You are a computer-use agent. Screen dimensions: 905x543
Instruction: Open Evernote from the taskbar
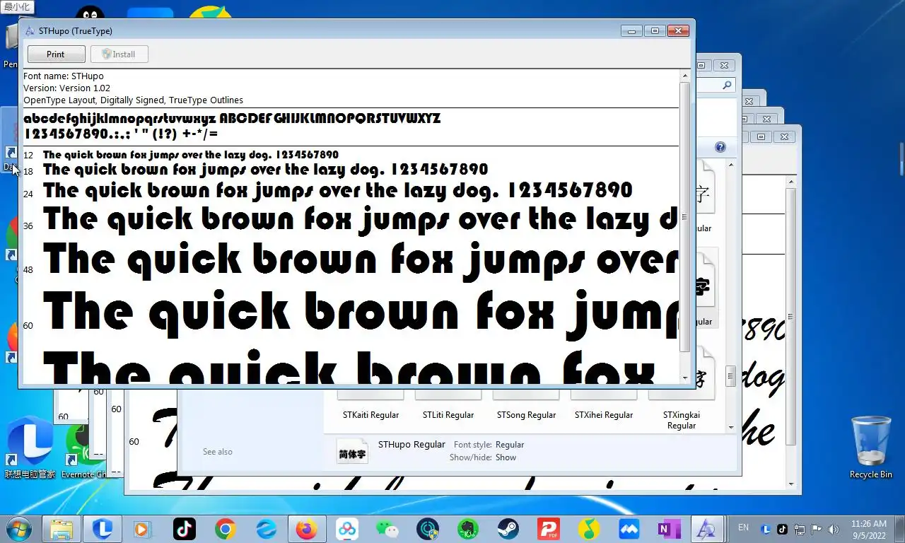point(468,529)
